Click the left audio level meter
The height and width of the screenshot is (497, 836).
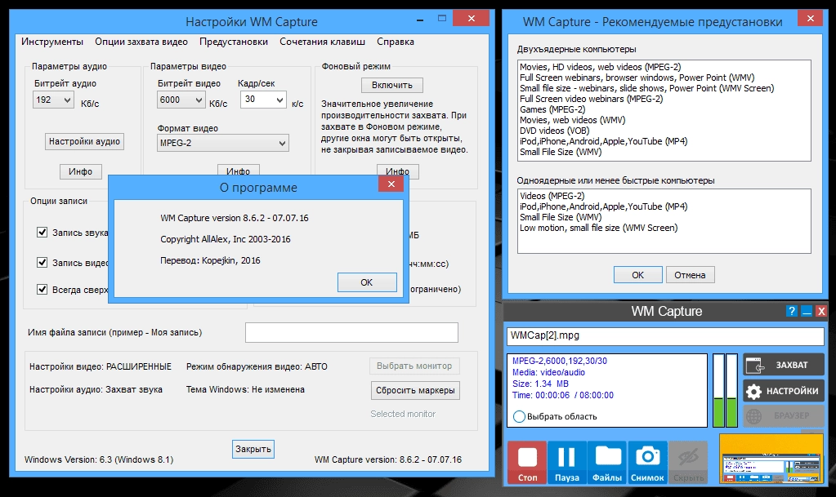point(718,390)
